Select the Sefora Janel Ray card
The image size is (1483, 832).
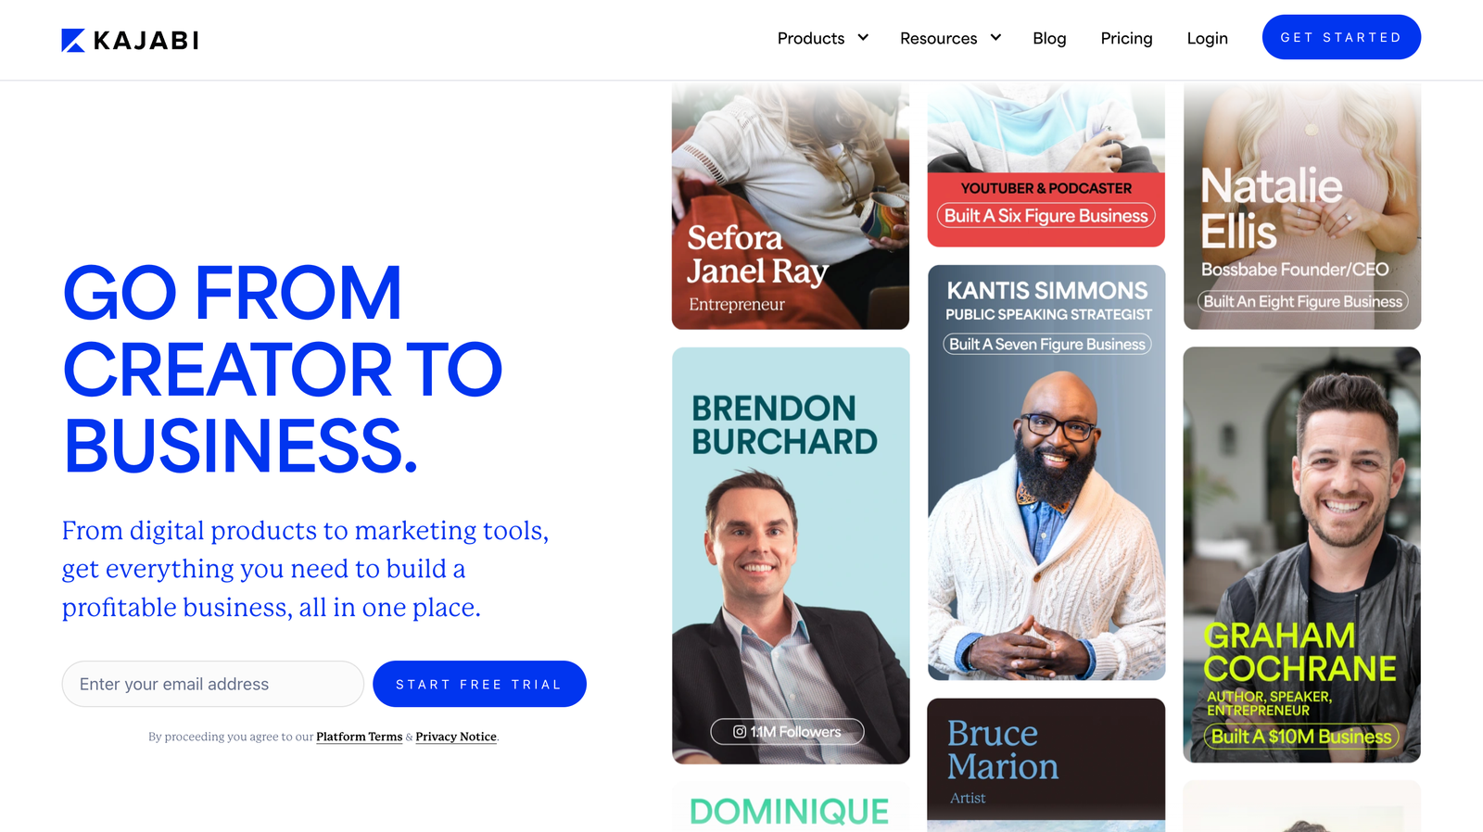point(791,206)
